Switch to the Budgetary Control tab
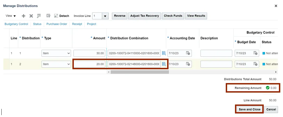This screenshot has height=117, width=283. 16,24
